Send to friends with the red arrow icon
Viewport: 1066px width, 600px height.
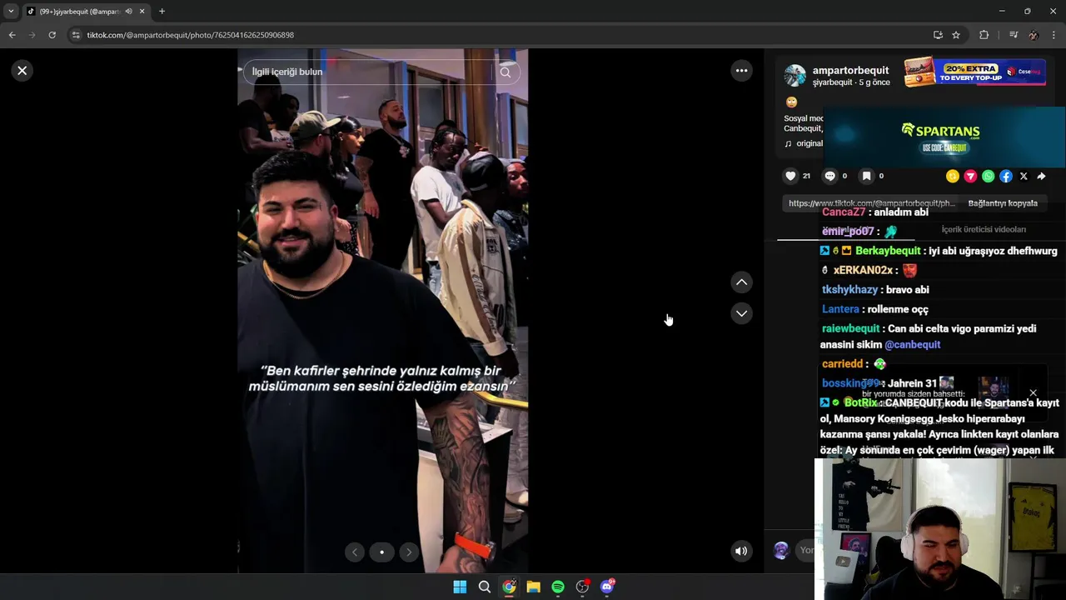tap(970, 176)
